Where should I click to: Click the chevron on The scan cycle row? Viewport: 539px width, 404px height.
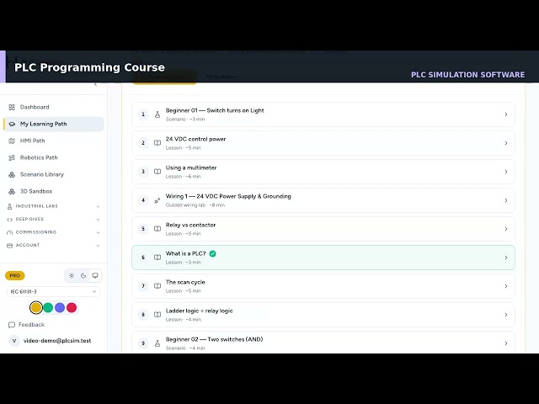click(x=506, y=286)
